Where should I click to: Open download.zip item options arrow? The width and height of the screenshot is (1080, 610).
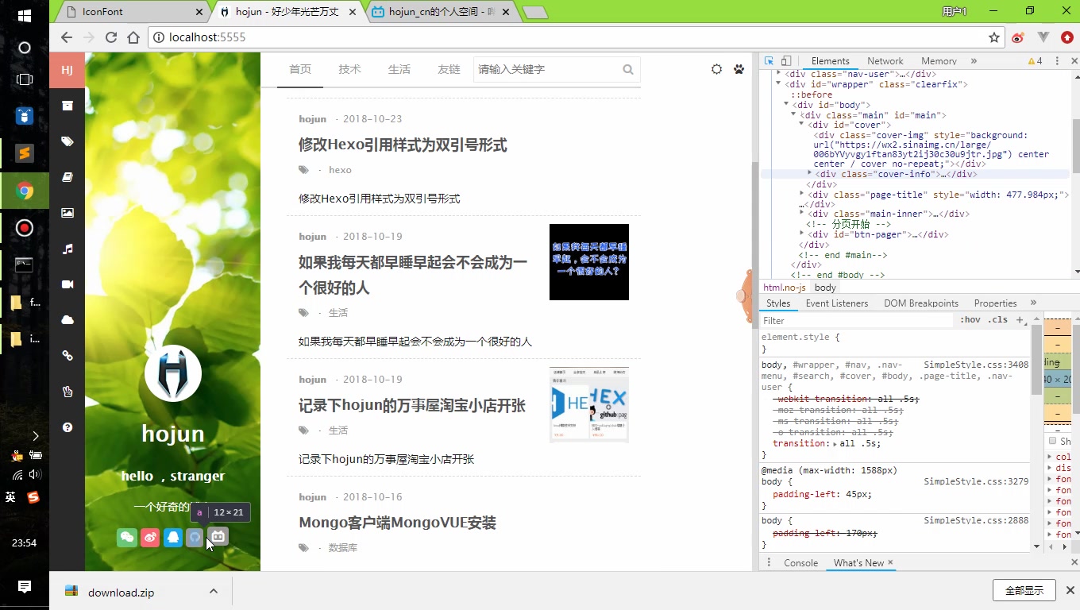pyautogui.click(x=214, y=592)
